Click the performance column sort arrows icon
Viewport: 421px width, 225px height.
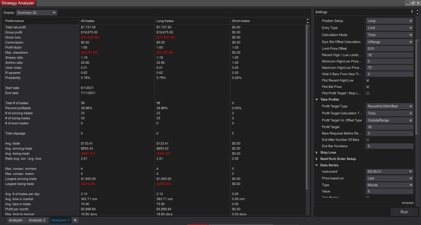(x=307, y=21)
